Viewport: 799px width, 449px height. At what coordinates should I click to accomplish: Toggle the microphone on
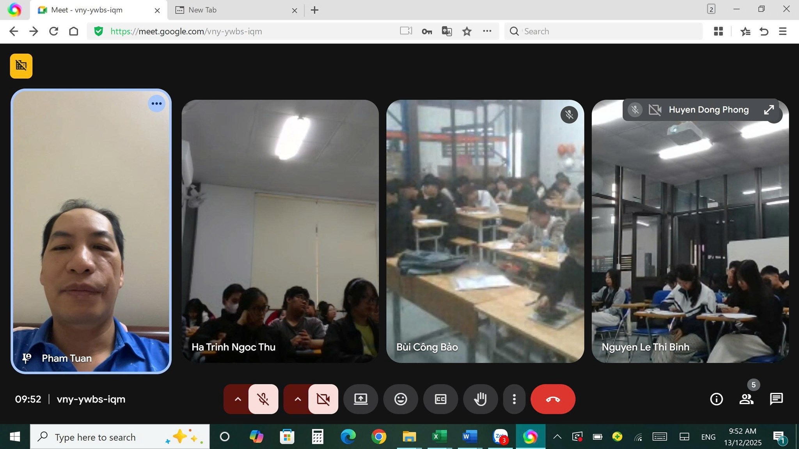[x=263, y=399]
